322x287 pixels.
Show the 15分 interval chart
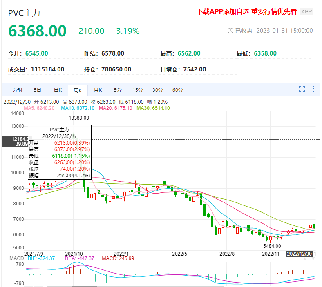click(138, 90)
